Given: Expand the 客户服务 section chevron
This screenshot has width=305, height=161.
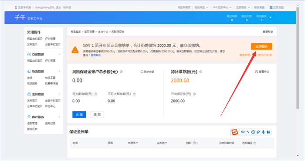Looking at the screenshot, I should (59, 117).
